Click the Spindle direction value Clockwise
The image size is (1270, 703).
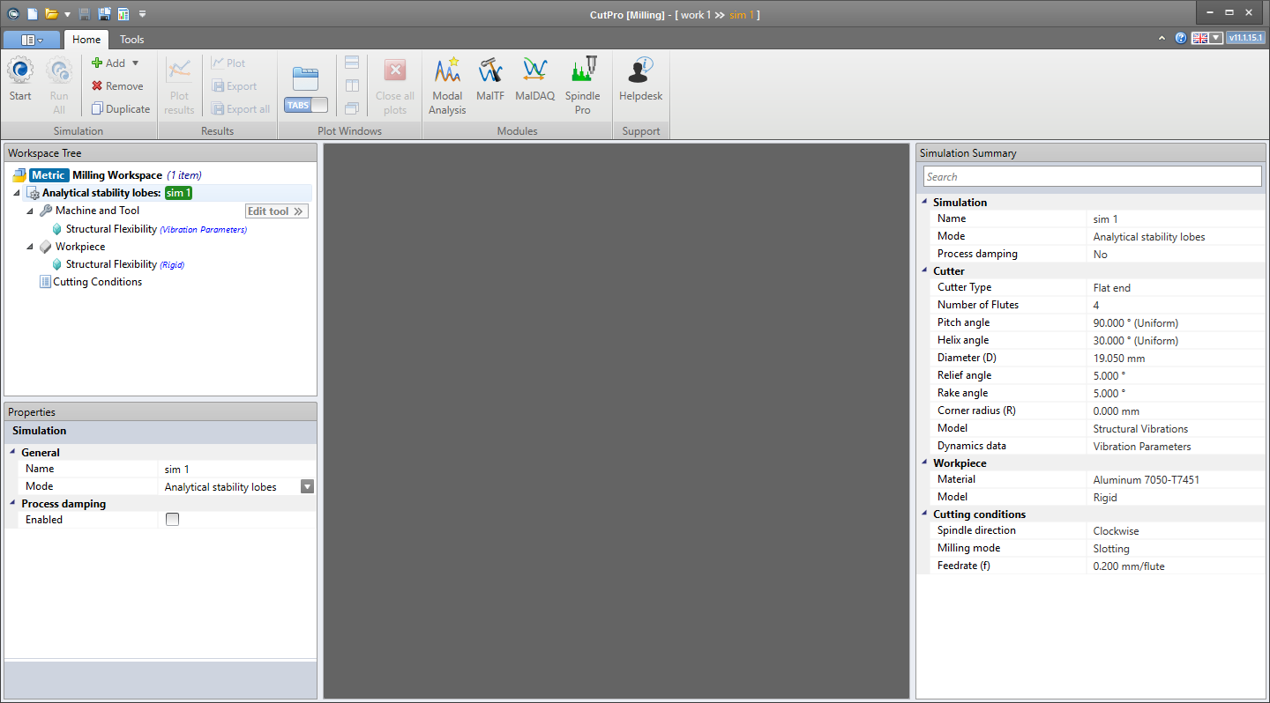click(x=1117, y=531)
